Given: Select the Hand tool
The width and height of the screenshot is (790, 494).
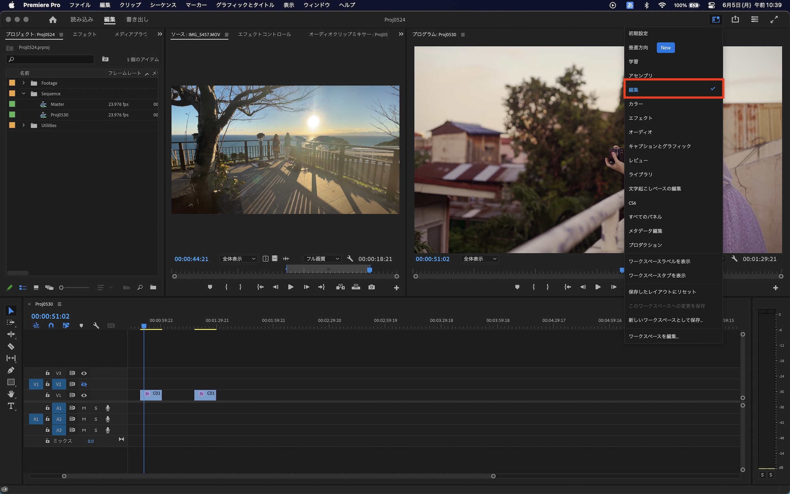Looking at the screenshot, I should 11,394.
